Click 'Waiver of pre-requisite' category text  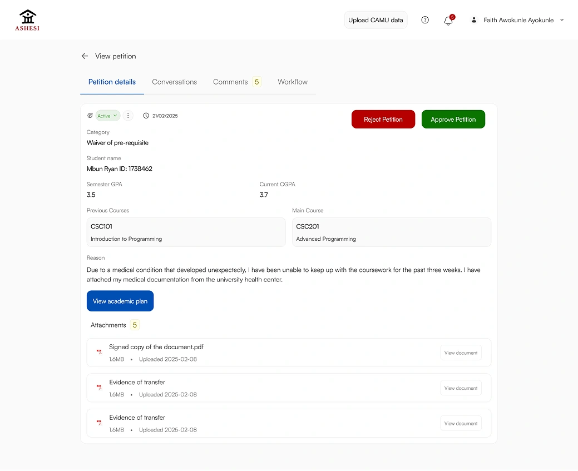tap(117, 142)
